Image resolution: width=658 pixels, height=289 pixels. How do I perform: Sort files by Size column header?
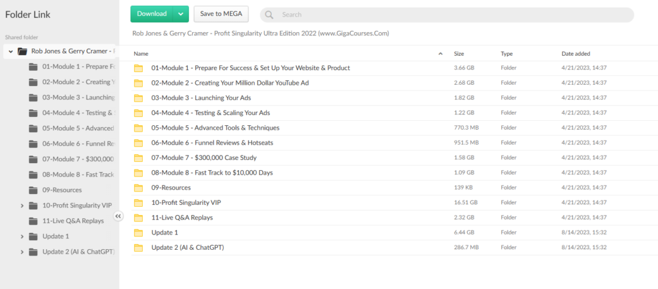tap(459, 54)
